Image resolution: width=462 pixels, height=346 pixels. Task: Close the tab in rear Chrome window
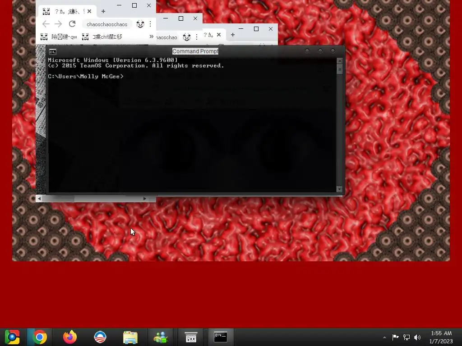pos(219,35)
